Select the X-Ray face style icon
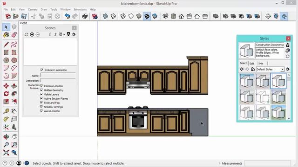298x167 pixels. coord(105,16)
